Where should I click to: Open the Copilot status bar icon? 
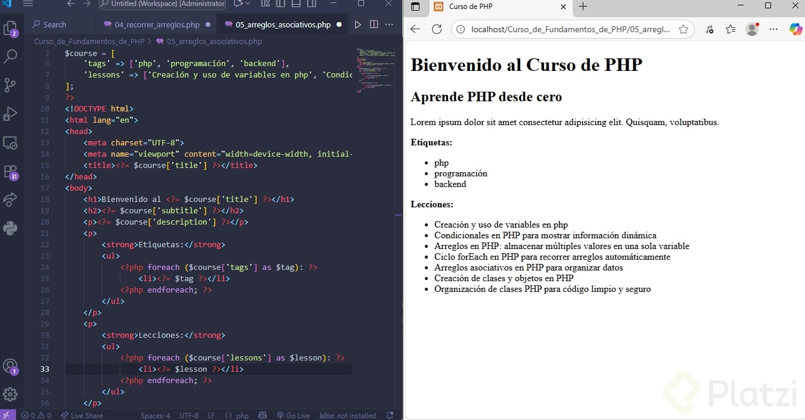pos(262,415)
